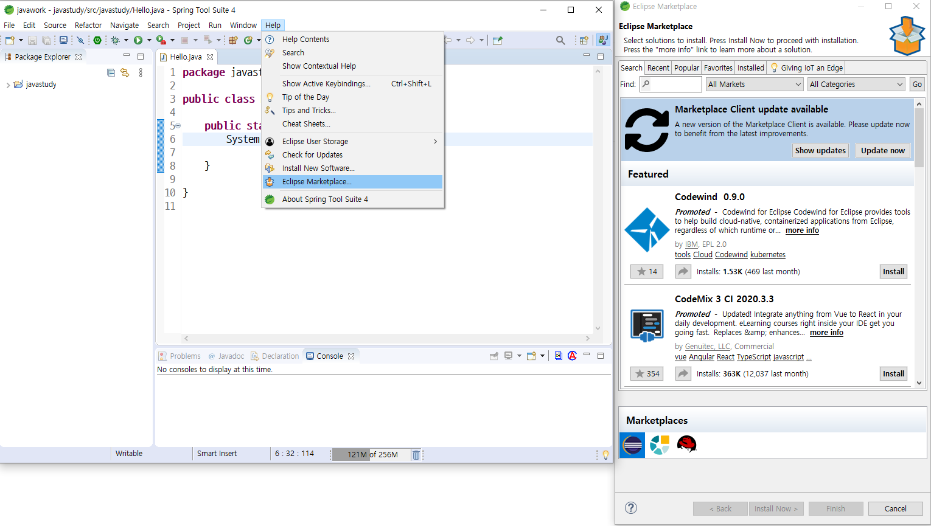Image resolution: width=931 pixels, height=526 pixels.
Task: Install Codewind 0.9.0
Action: [893, 272]
